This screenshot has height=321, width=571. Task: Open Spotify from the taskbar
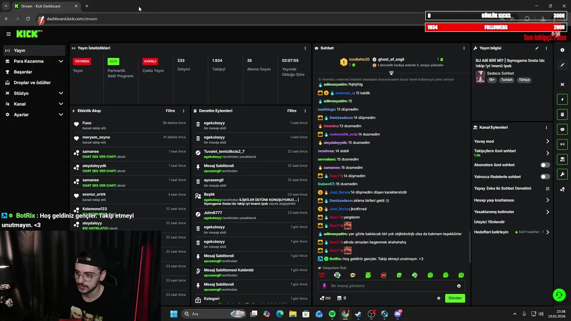[332, 314]
